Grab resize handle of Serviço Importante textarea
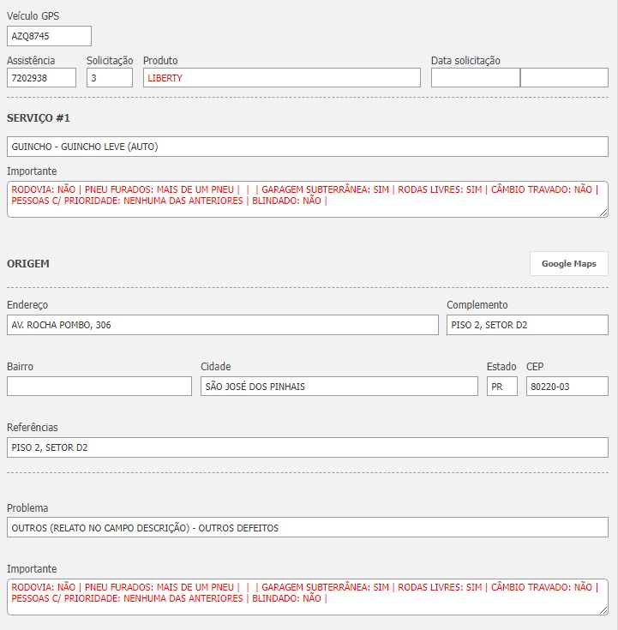618x630 pixels. (x=603, y=213)
